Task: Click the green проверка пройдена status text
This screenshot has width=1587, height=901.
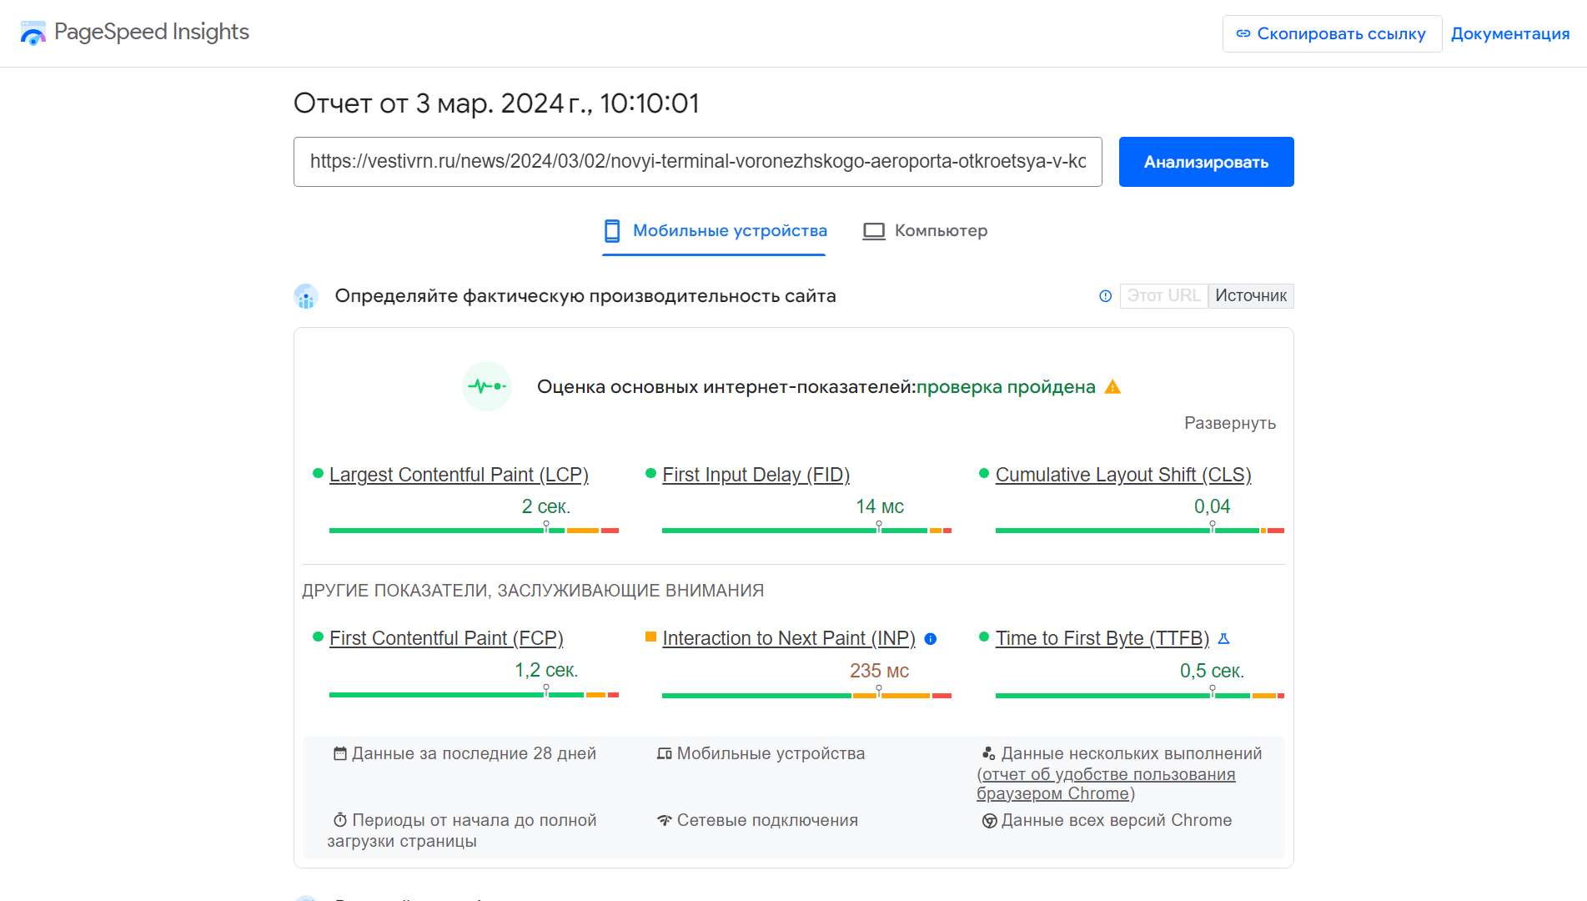Action: click(1006, 387)
